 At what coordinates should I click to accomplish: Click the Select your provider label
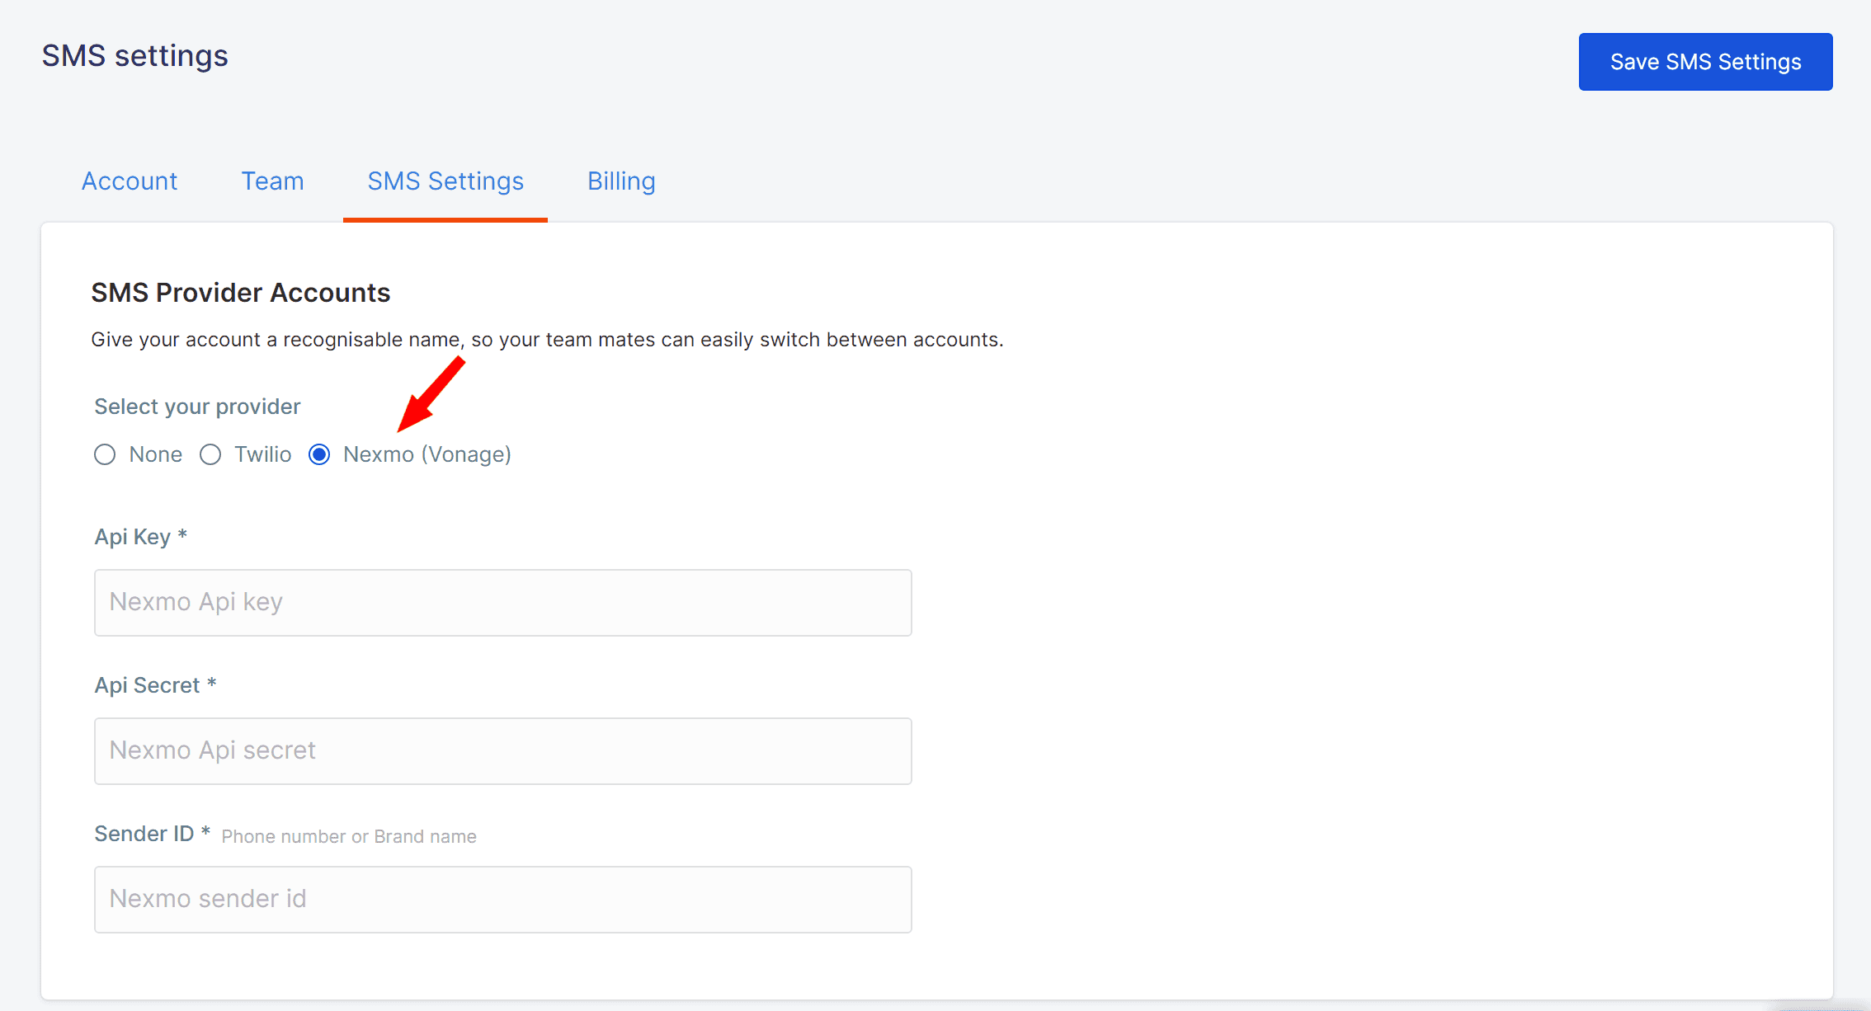point(197,407)
